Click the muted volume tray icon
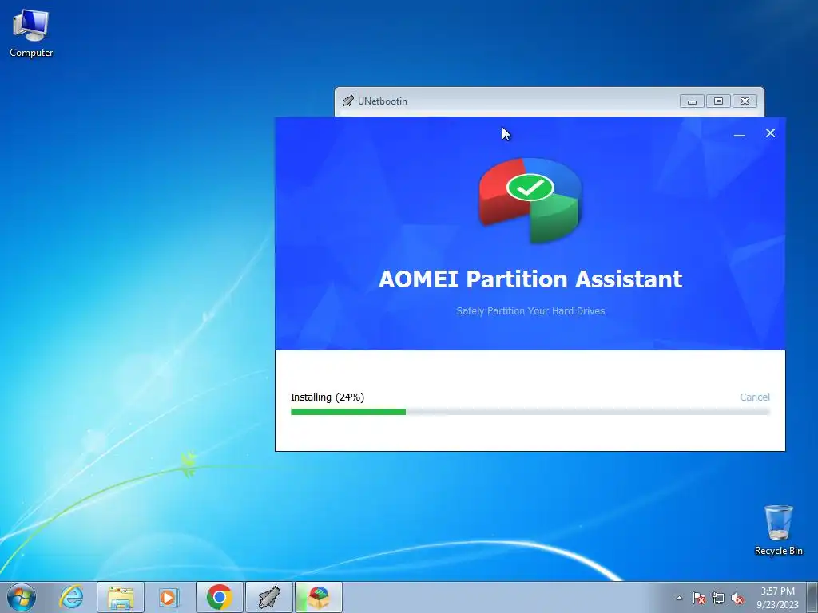The image size is (818, 613). tap(737, 598)
